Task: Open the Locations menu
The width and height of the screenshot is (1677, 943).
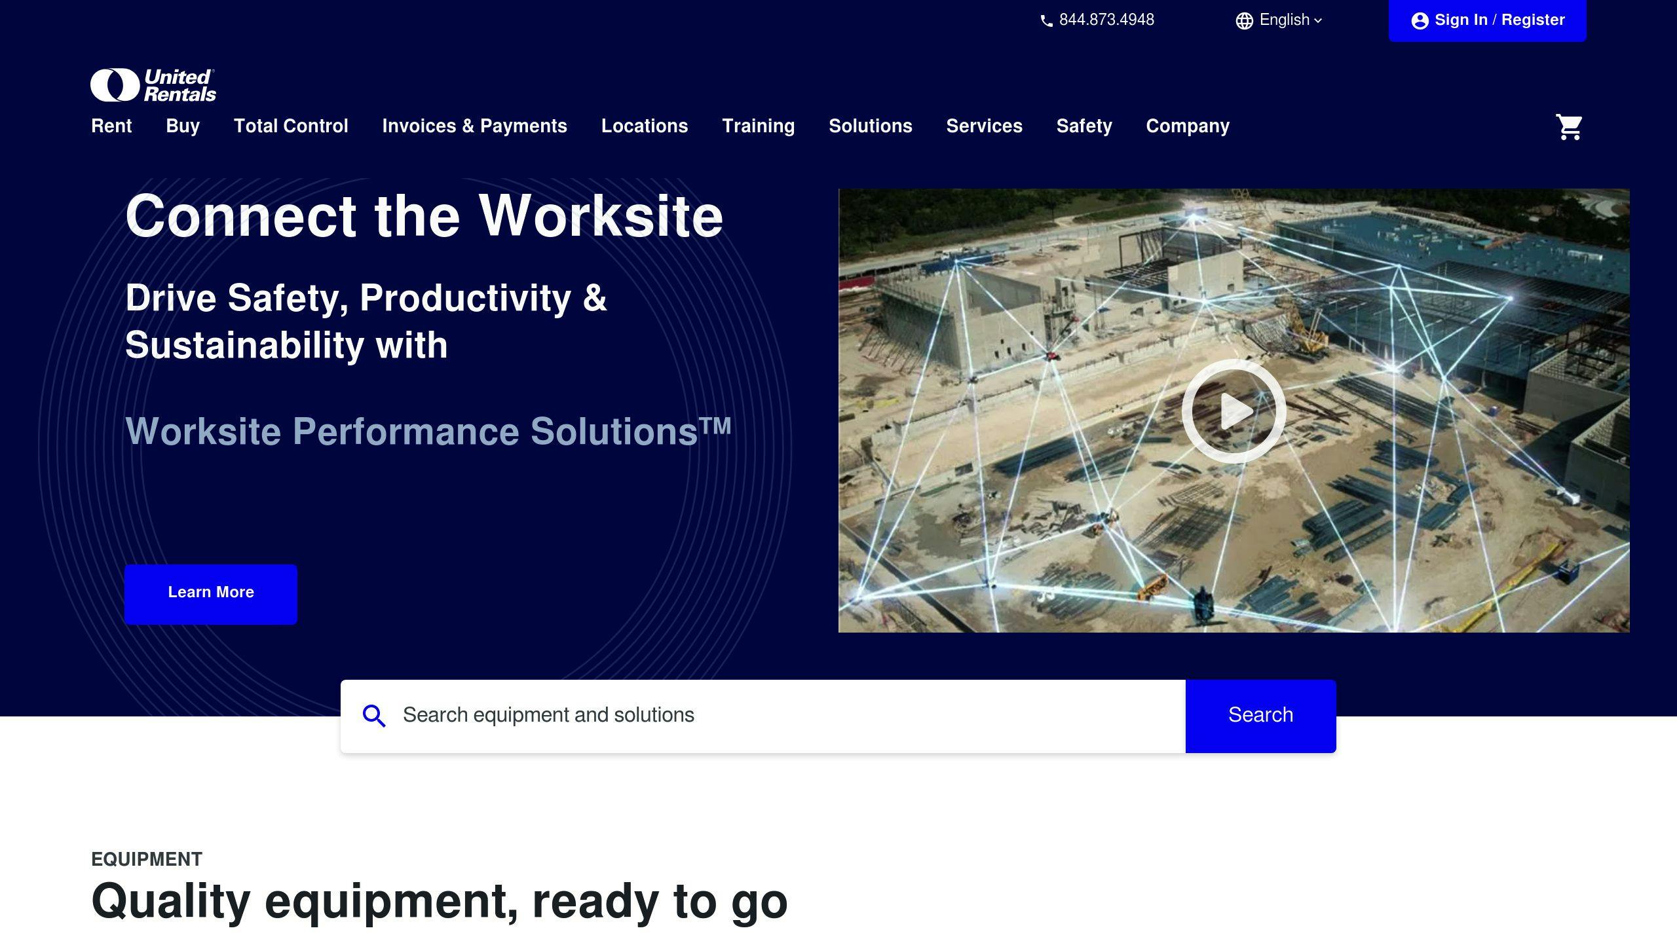Action: pos(645,126)
